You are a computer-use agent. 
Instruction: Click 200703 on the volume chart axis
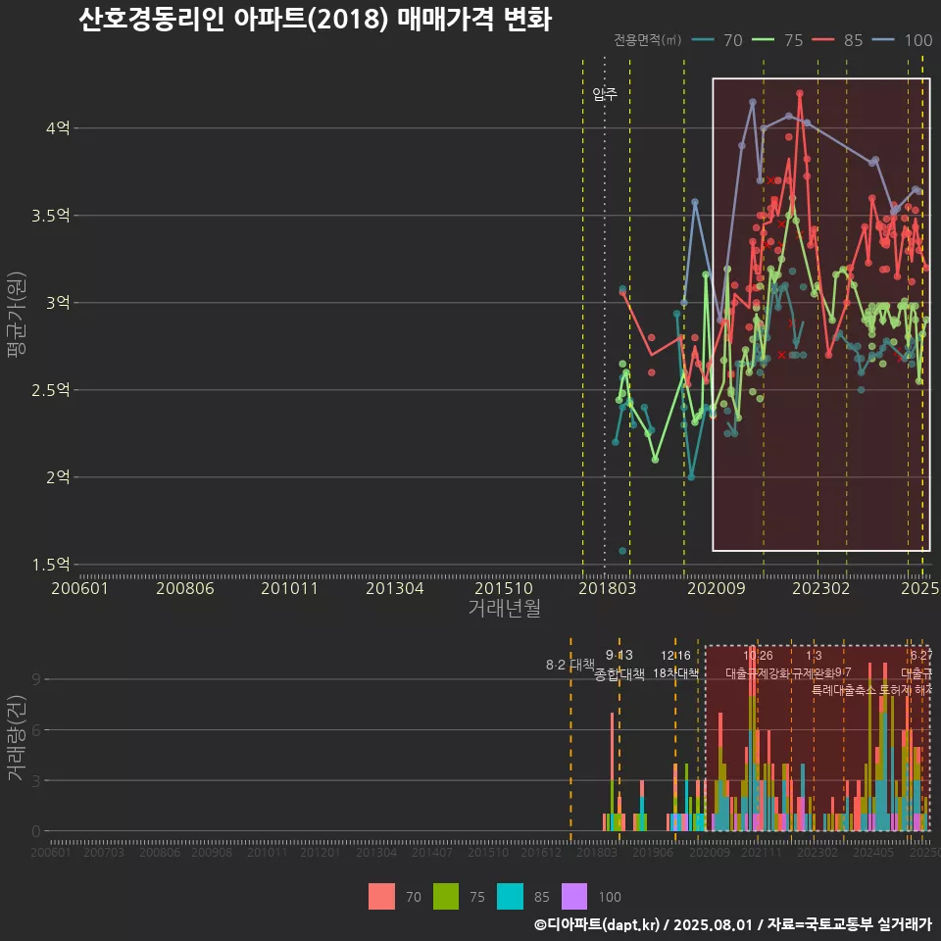(x=104, y=852)
